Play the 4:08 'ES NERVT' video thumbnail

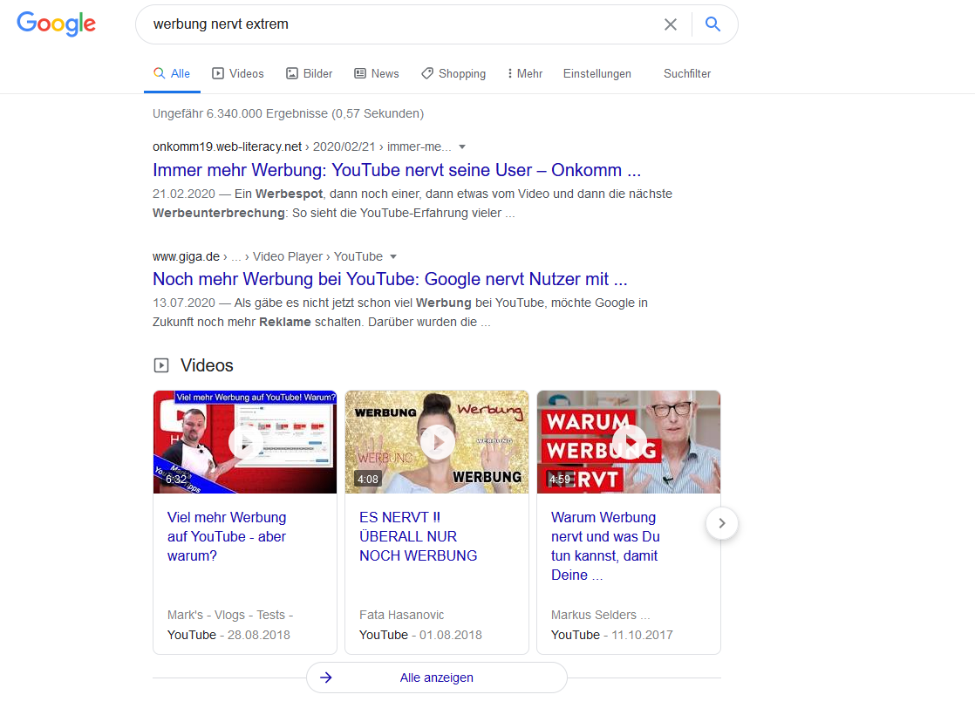point(437,442)
